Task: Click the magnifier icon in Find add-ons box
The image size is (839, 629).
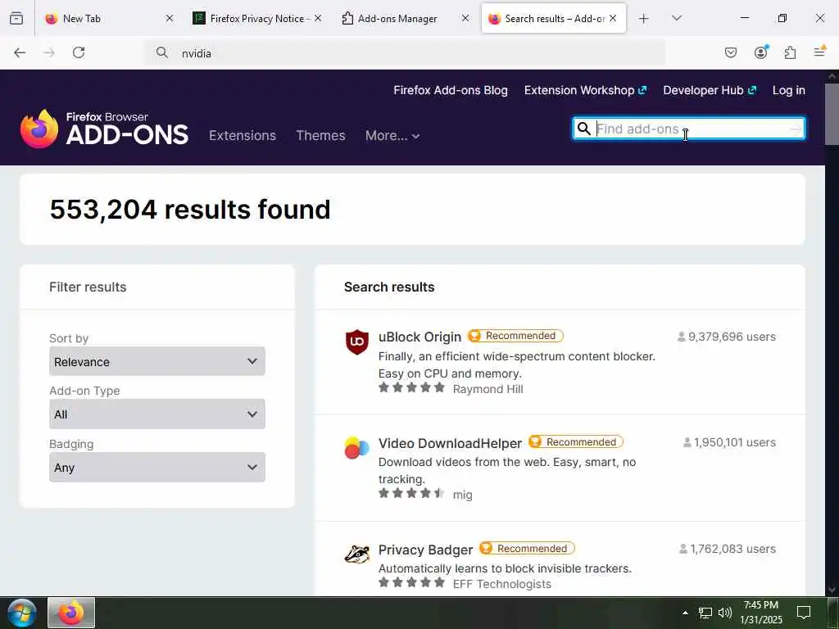Action: (583, 129)
